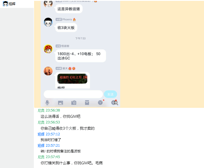This screenshot has height=168, width=204.
Task: Click 怪顾客 user avatar
Action: click(x=48, y=49)
